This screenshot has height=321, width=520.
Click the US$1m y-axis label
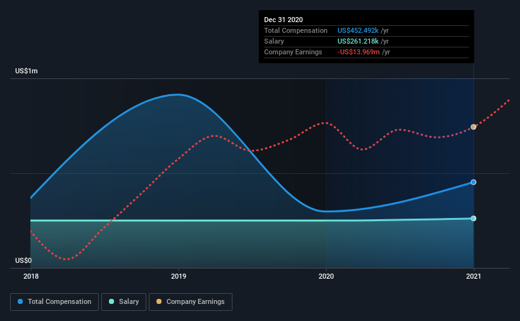click(26, 71)
